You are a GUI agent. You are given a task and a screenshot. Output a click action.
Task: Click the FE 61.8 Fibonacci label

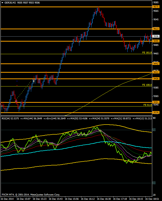(147, 105)
